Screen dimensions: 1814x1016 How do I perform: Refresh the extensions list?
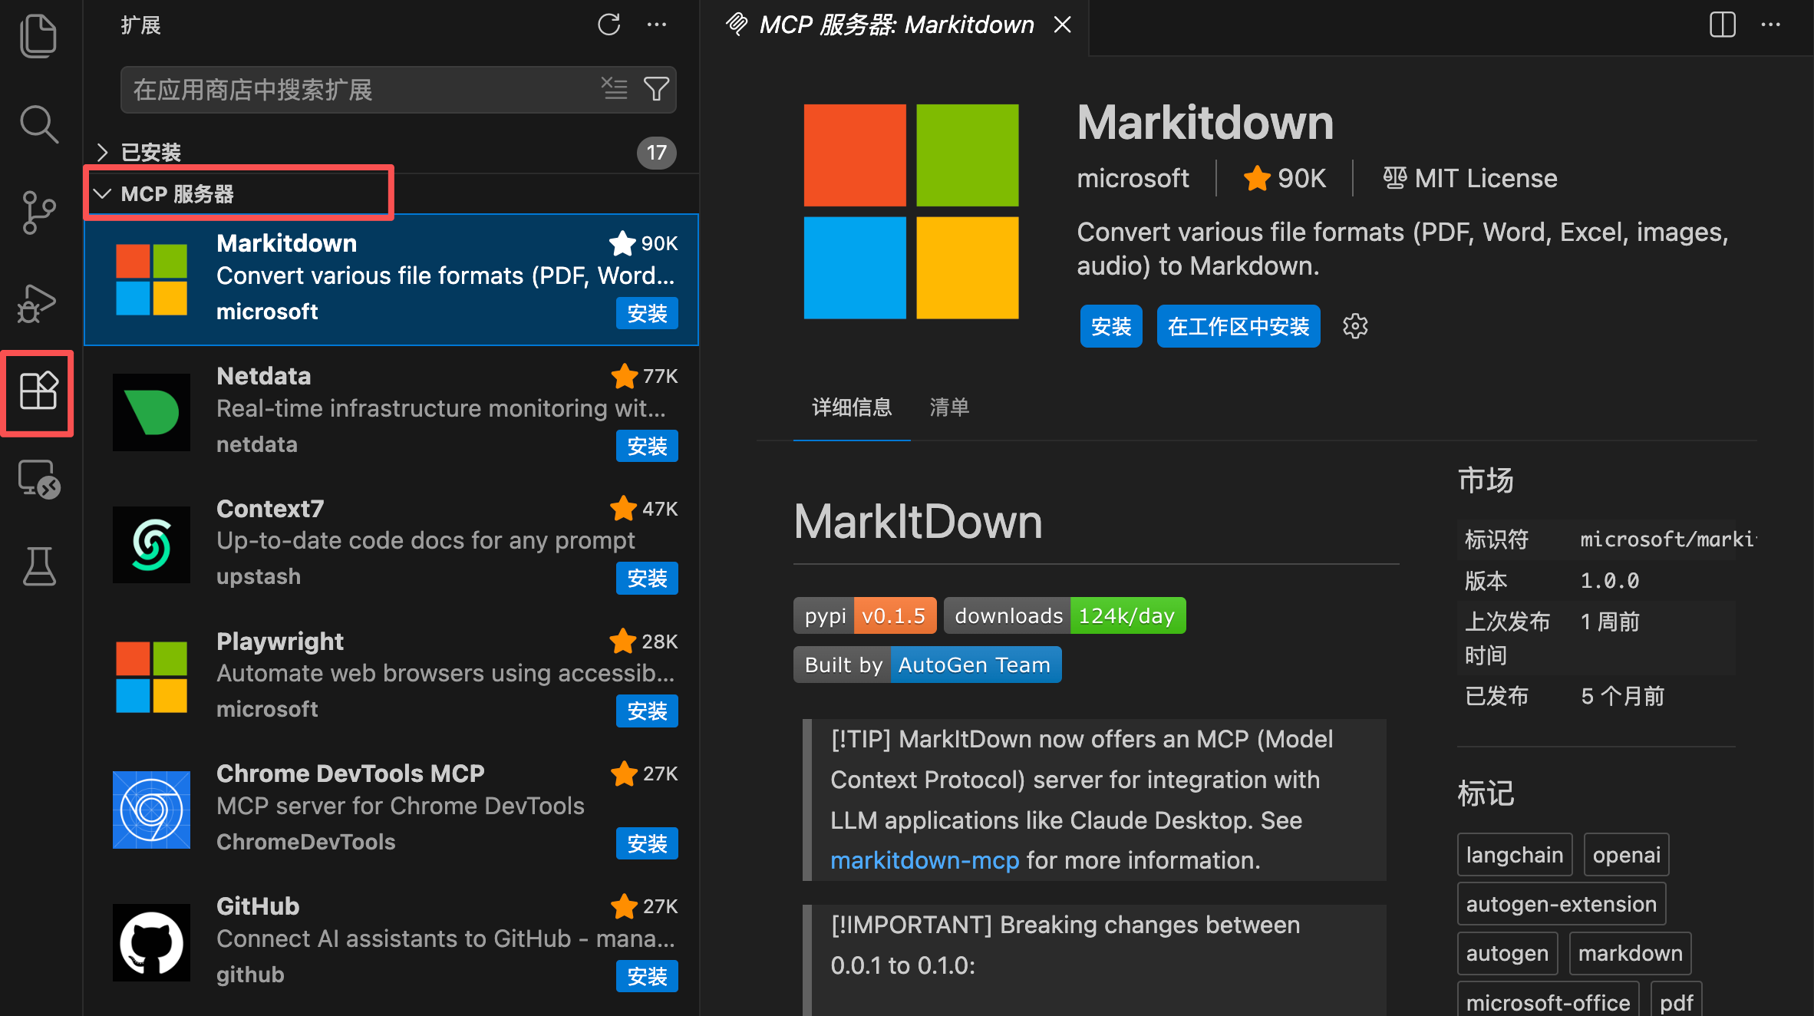(x=609, y=25)
